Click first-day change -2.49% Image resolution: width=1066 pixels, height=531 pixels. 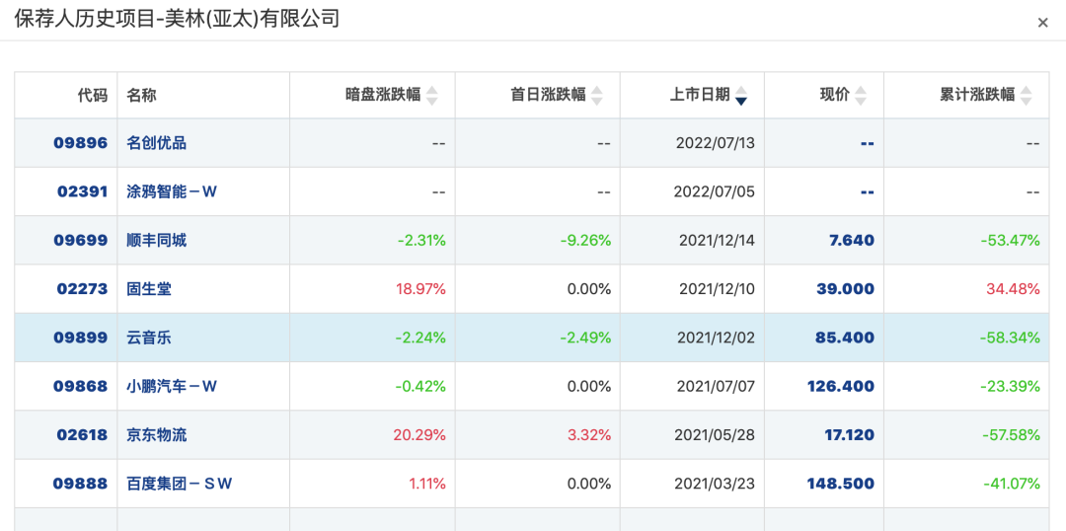coord(586,338)
